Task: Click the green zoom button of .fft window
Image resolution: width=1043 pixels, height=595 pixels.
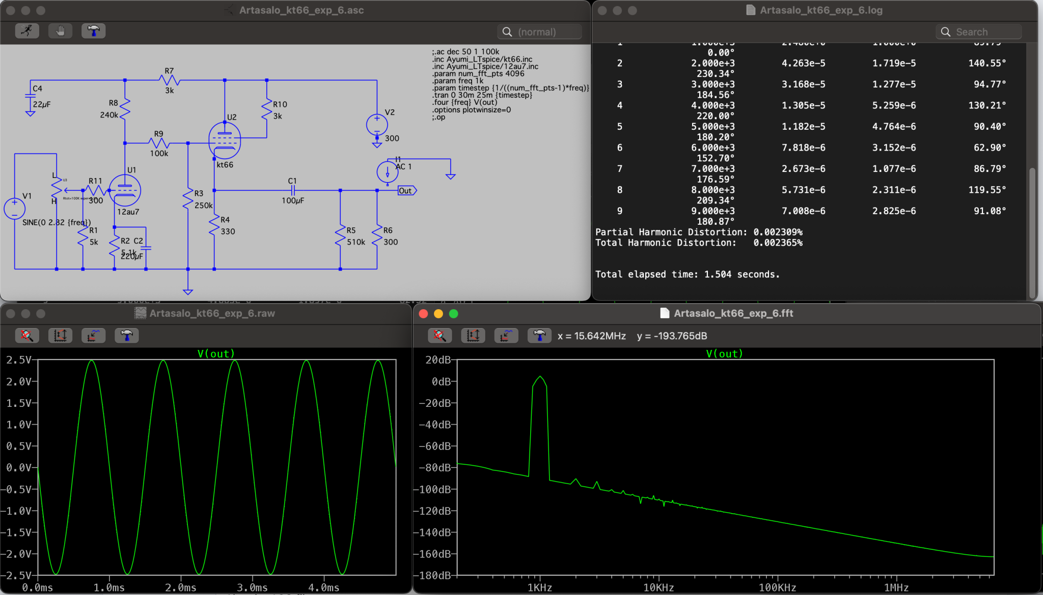Action: (454, 314)
